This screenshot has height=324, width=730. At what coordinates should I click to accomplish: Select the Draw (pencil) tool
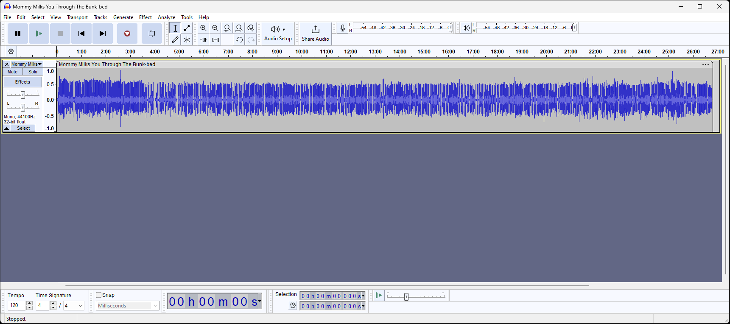tap(175, 40)
